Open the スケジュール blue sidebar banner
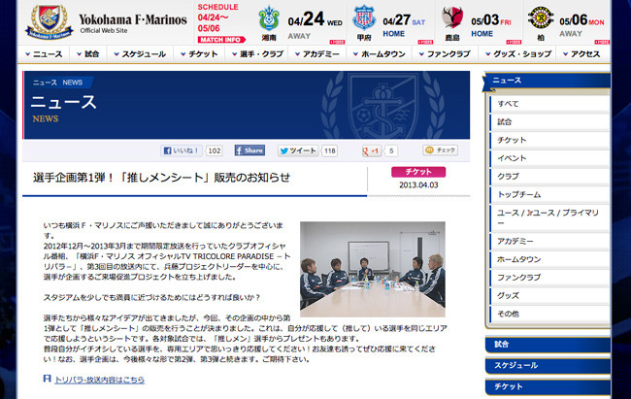631x399 pixels. pyautogui.click(x=548, y=366)
